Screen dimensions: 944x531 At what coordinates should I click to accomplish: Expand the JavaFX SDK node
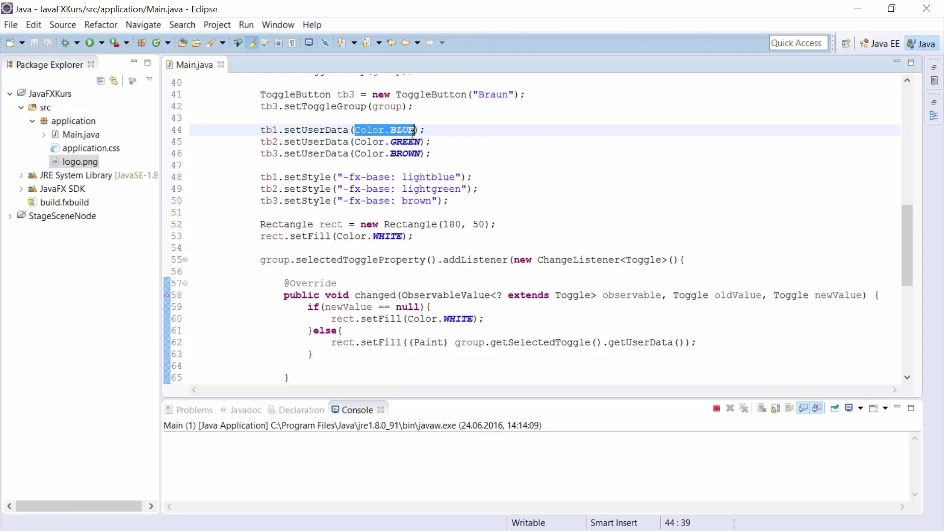(21, 189)
